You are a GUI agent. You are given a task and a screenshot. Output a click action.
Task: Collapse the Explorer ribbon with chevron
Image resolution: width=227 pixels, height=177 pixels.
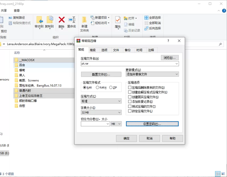click(218, 11)
